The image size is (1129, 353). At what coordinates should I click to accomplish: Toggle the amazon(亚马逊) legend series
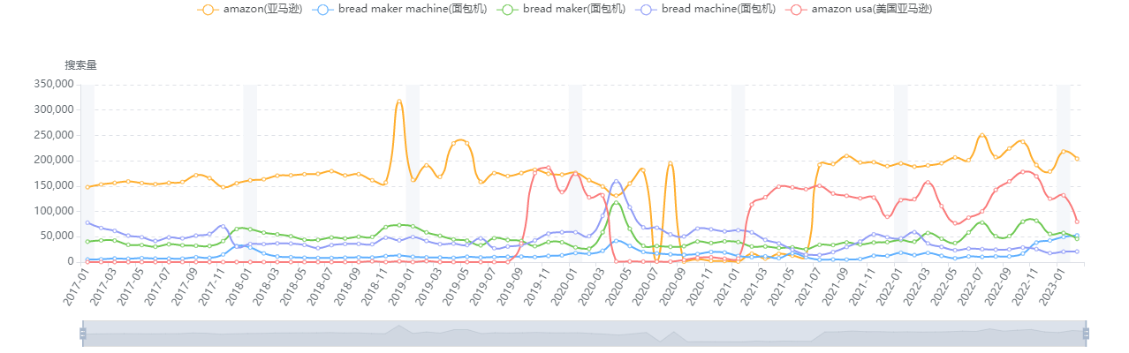pos(251,9)
